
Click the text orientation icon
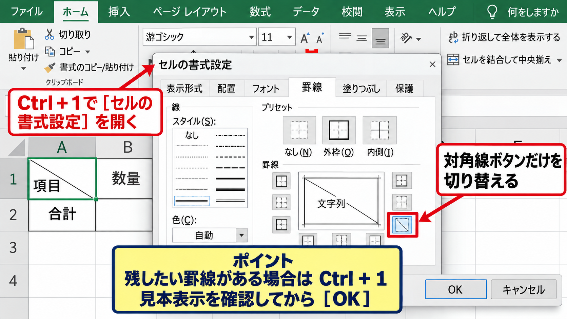pos(406,38)
